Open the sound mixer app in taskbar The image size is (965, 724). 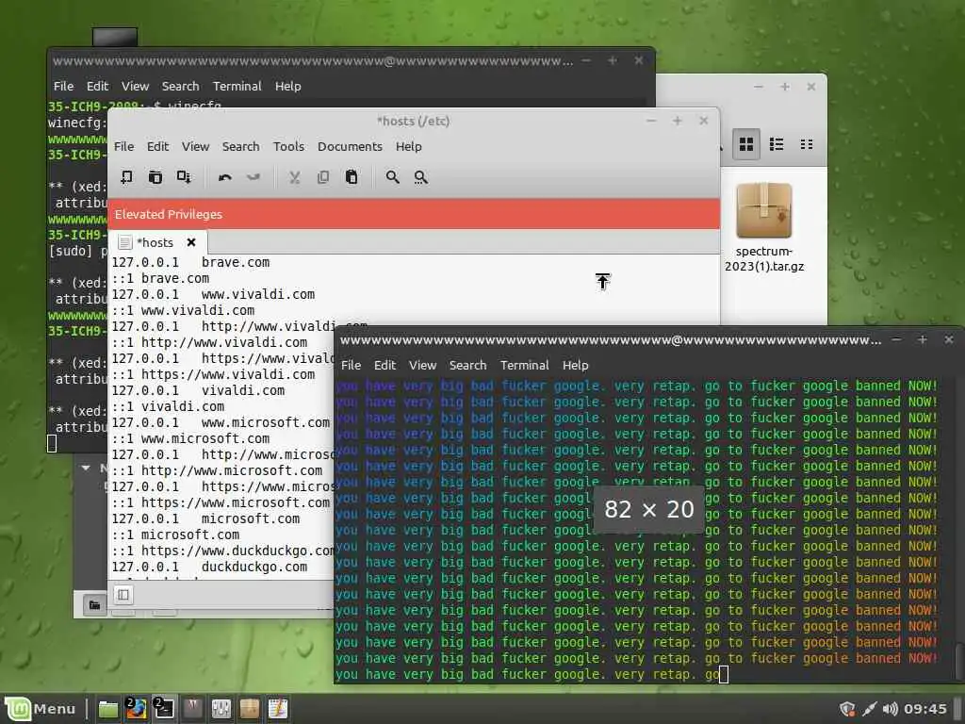[x=221, y=709]
